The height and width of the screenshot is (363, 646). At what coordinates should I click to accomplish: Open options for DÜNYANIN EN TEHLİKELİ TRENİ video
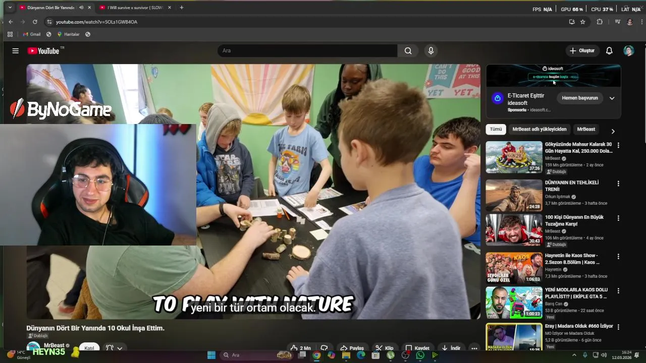coord(618,184)
